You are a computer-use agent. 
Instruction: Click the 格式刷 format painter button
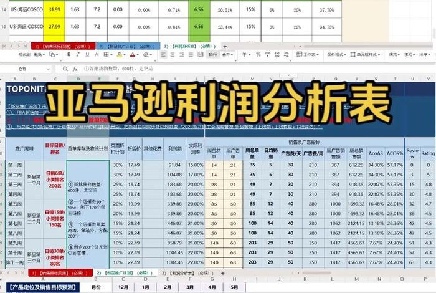[x=24, y=54]
